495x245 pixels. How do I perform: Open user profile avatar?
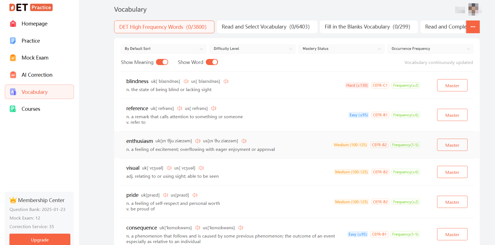473,9
